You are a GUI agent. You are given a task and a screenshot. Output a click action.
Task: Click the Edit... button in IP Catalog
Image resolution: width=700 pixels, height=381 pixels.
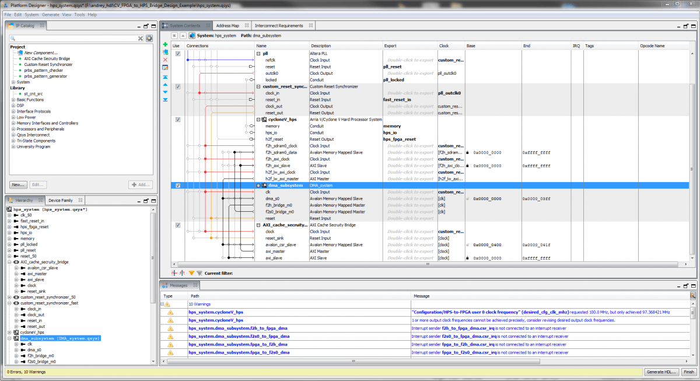pyautogui.click(x=37, y=184)
